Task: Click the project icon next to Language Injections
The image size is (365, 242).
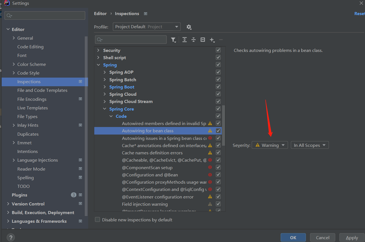Action: pos(81,160)
